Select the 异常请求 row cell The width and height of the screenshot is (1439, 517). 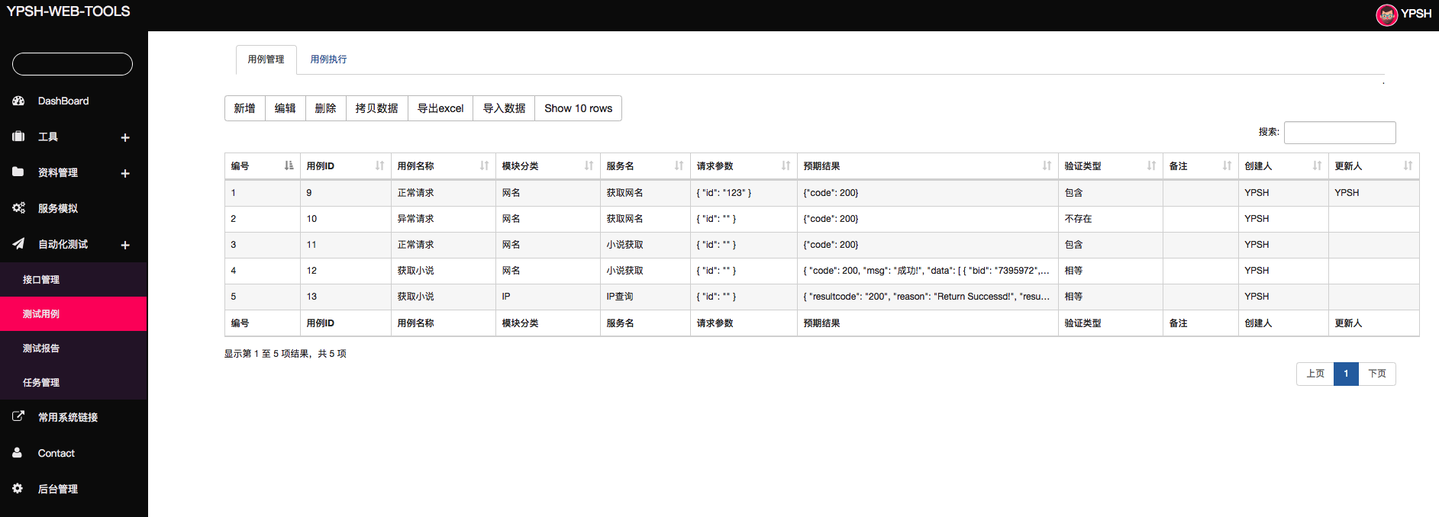tap(443, 219)
